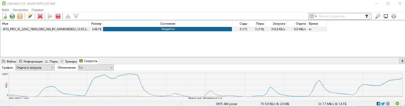The height and width of the screenshot is (107, 405).
Task: Toggle the detail panel collapse button
Action: (x=402, y=61)
